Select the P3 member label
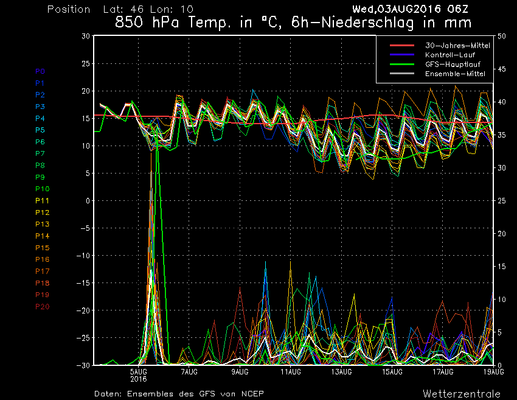The image size is (517, 400). pyautogui.click(x=40, y=107)
